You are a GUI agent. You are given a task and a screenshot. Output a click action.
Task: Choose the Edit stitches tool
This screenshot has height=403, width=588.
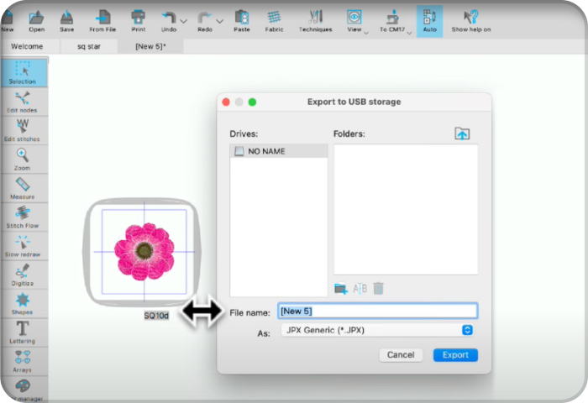pos(23,130)
